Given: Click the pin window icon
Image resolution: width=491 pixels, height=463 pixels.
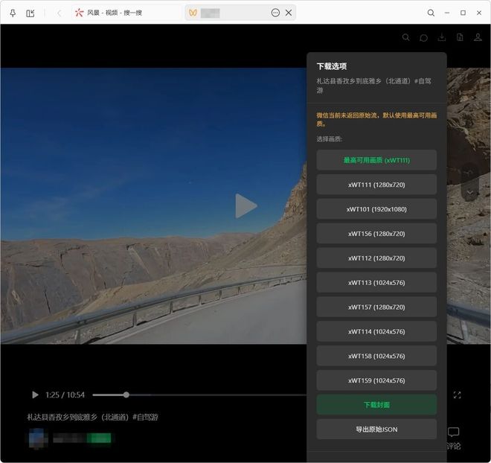Looking at the screenshot, I should [13, 13].
